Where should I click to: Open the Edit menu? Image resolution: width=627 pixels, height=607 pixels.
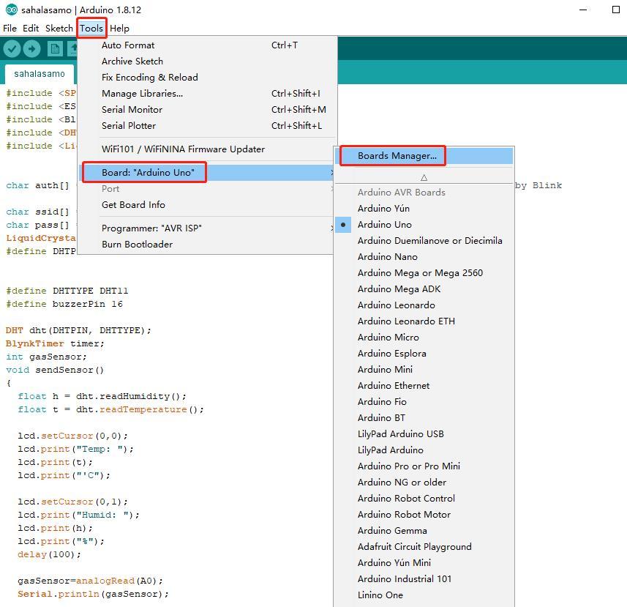[31, 29]
